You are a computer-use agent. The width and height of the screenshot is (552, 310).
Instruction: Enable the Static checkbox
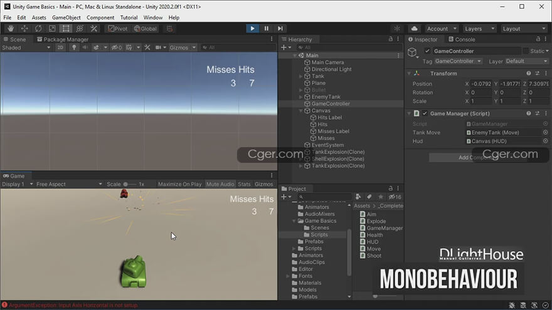(526, 51)
